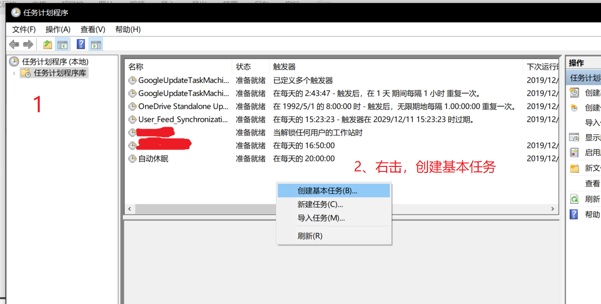This screenshot has width=601, height=304.
Task: Toggle the show/hide action pane toolbar icon
Action: (x=96, y=45)
